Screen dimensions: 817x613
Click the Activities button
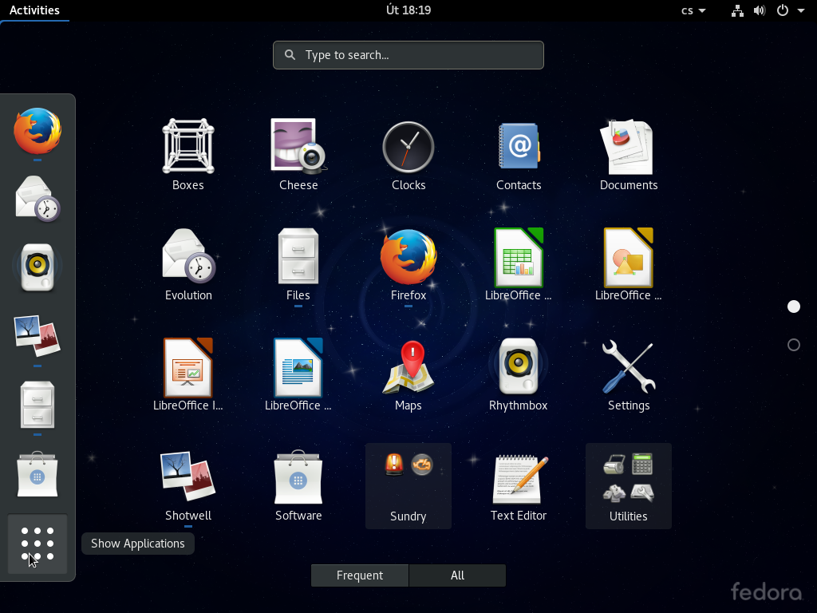34,10
